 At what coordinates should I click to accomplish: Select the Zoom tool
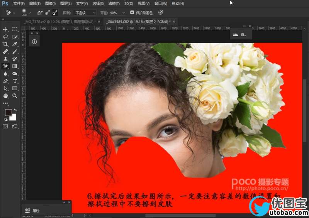15,96
